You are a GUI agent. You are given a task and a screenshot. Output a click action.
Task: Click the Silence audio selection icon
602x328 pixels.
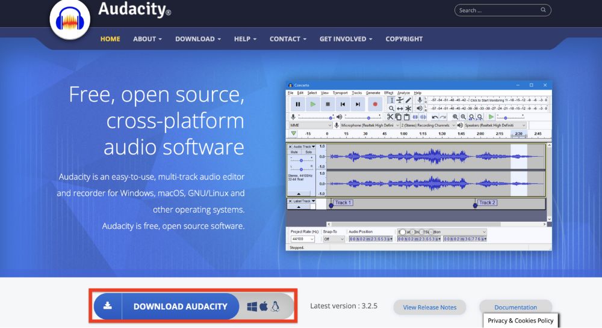pyautogui.click(x=423, y=117)
